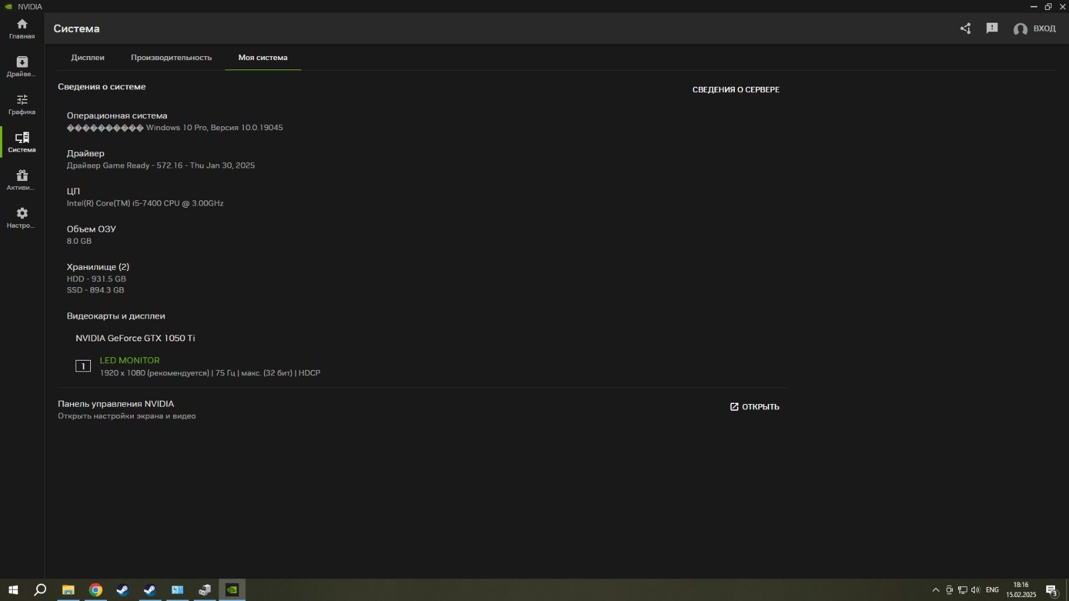Open Google Chrome from taskbar

96,590
